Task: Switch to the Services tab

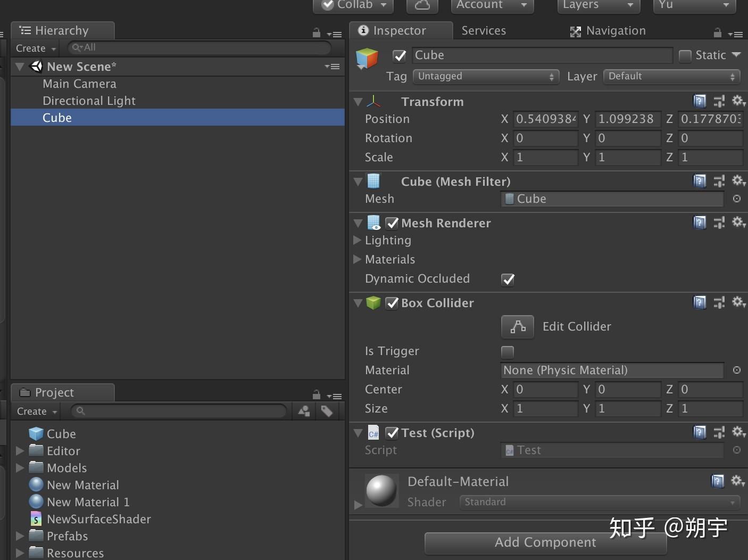Action: pyautogui.click(x=483, y=30)
